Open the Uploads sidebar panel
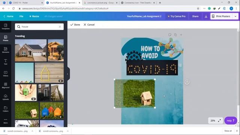This screenshot has width=240, height=135. (x=6, y=97)
